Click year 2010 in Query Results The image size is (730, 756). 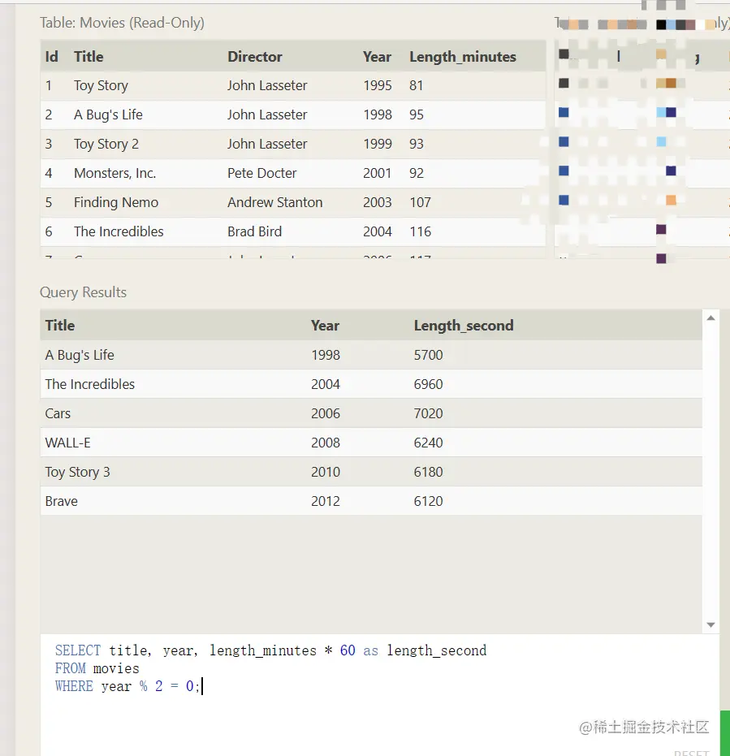tap(326, 472)
